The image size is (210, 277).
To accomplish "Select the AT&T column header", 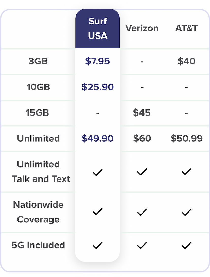I will point(186,28).
